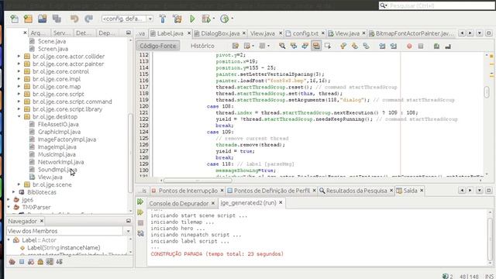Click the Clean and Build icon

click(x=177, y=19)
